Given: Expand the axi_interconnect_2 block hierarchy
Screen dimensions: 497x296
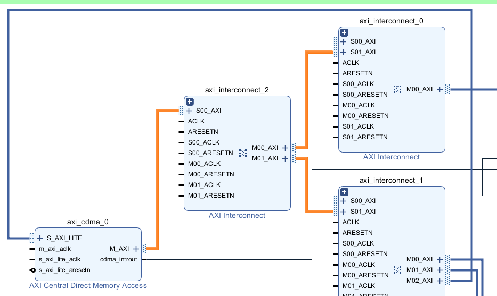Looking at the screenshot, I should click(190, 102).
